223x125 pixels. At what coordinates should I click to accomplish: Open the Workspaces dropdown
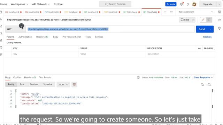tap(20, 4)
